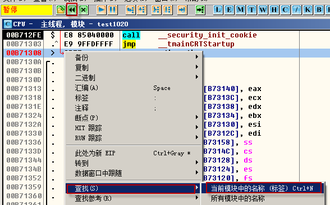Expand the 二进制 submenu arrow
The image size is (330, 205).
[197, 77]
